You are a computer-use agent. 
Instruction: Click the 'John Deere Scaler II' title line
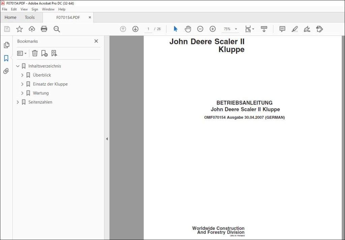click(x=207, y=41)
